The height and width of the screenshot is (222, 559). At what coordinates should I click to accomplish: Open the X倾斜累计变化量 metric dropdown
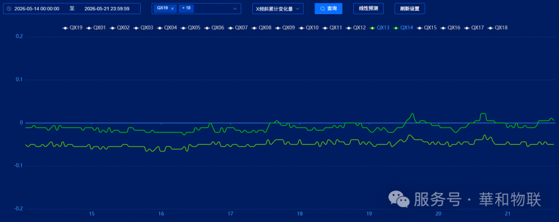tap(278, 9)
